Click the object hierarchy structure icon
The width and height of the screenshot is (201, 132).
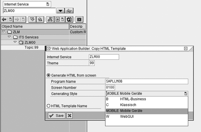pyautogui.click(x=50, y=19)
